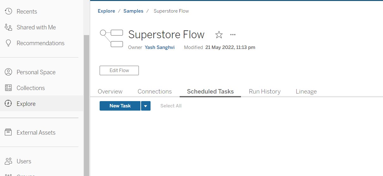Click the sidebar vertical scrollbar
383x176 pixels.
[x=86, y=104]
